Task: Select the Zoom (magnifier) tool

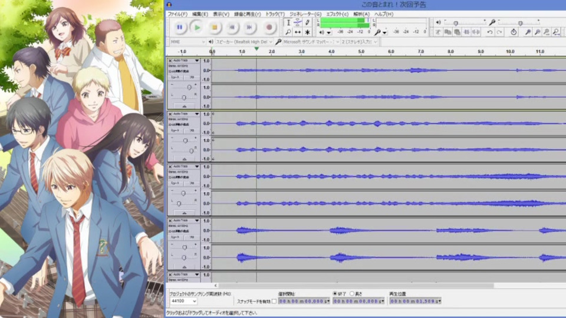Action: [x=288, y=32]
